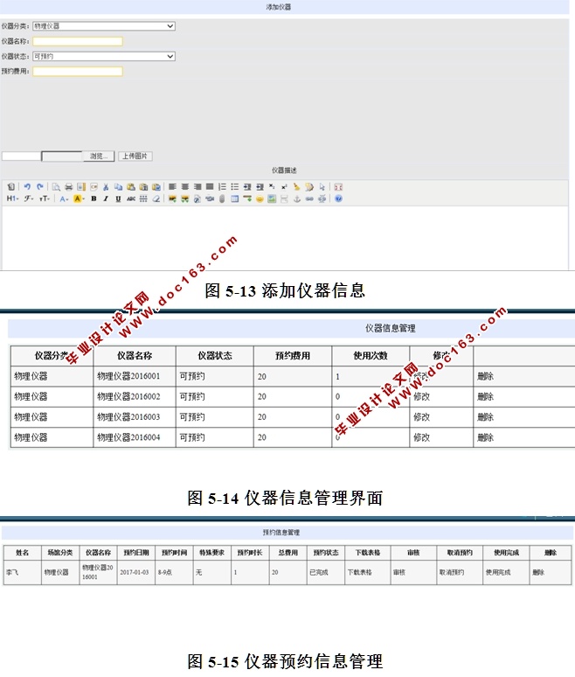Click the 取消预约 link in 李飞's row
Screen dimensions: 575x677
click(x=452, y=572)
